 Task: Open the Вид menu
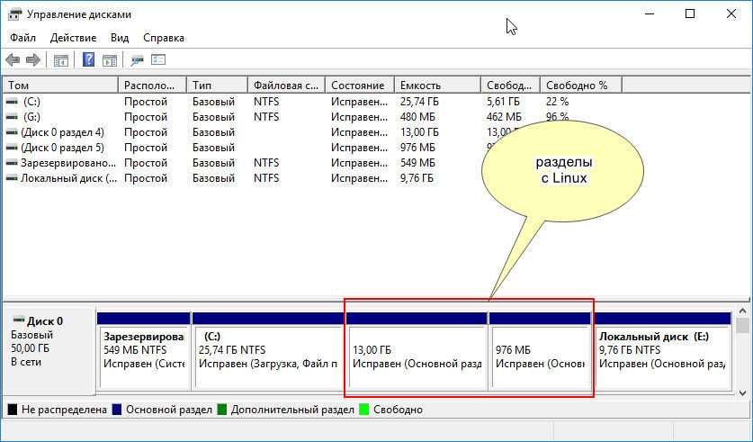[x=120, y=38]
